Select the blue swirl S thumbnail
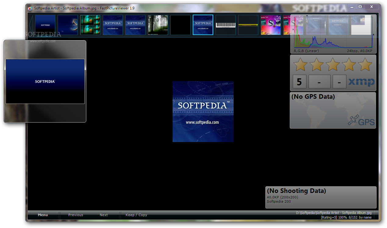The image size is (387, 228). tap(68, 25)
